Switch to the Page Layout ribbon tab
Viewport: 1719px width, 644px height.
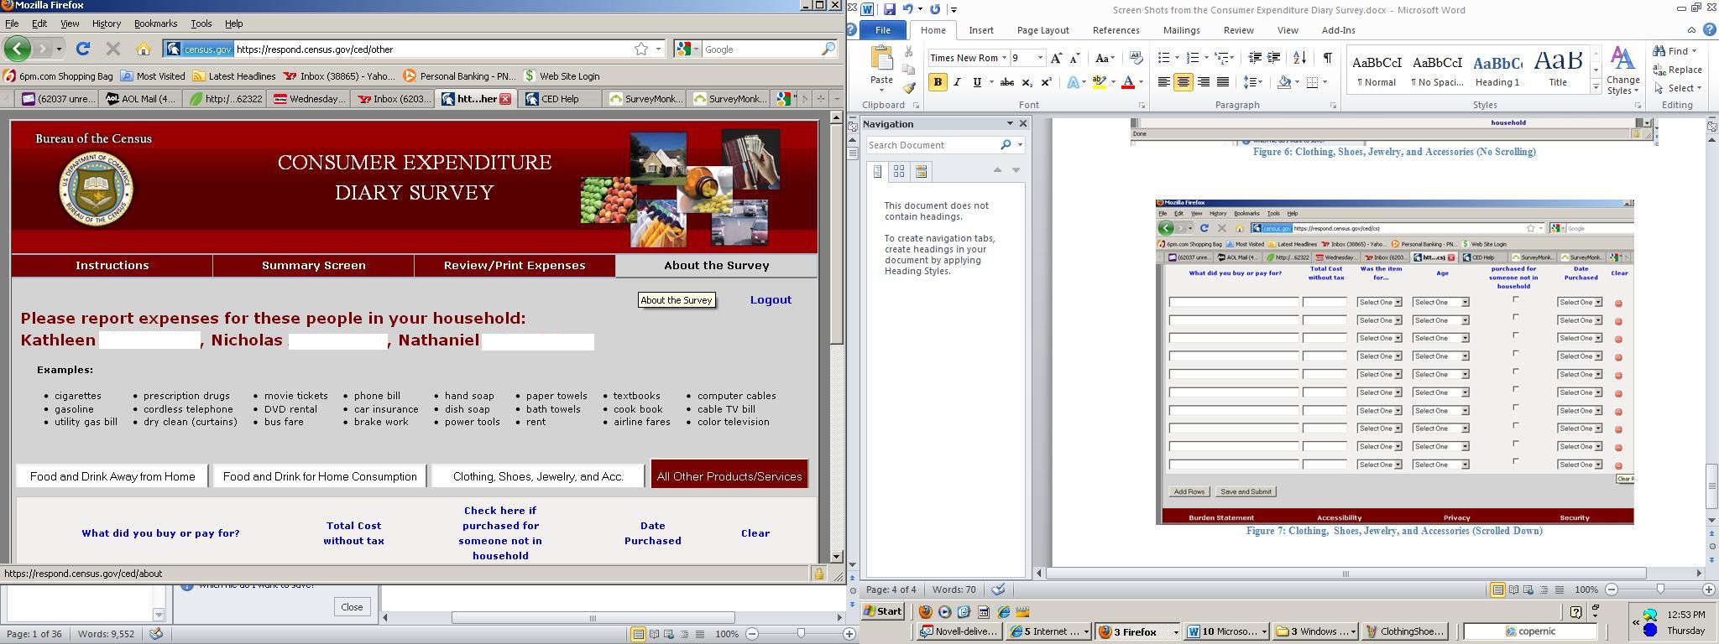[1042, 30]
